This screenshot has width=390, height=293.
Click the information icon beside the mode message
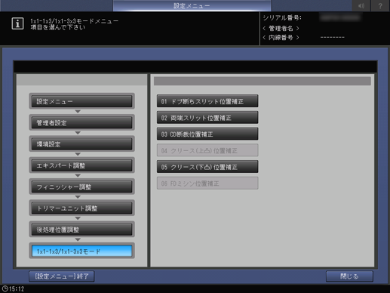pos(17,23)
